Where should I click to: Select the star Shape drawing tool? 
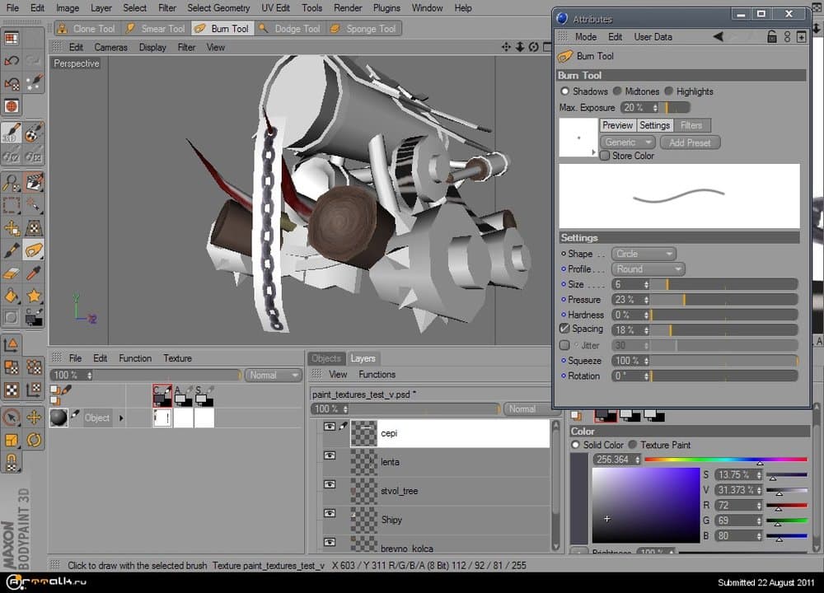pyautogui.click(x=34, y=296)
